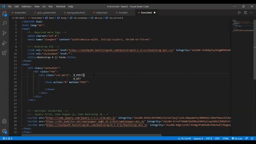Click the minimap code overview
Viewport: 256px width, 144px height.
243,26
